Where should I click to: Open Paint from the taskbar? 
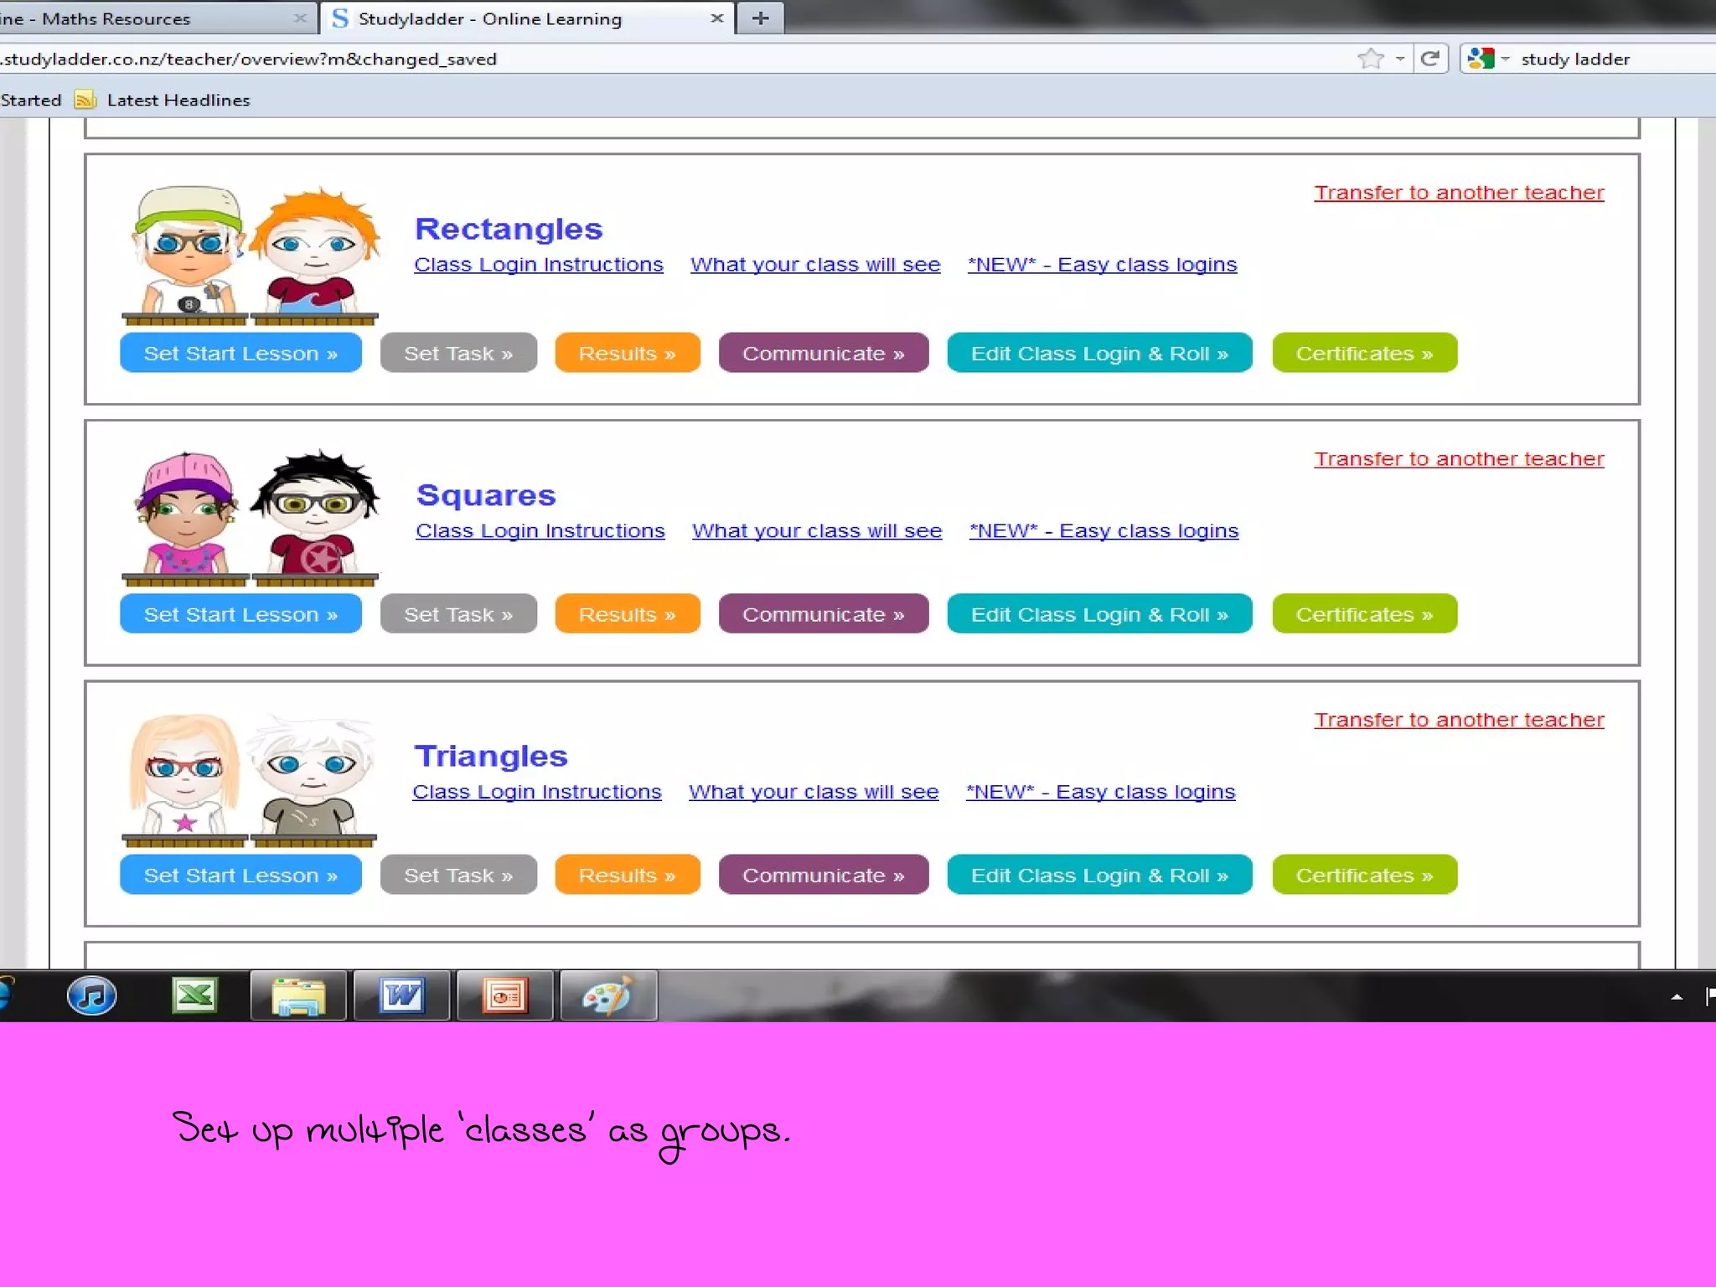(x=608, y=995)
